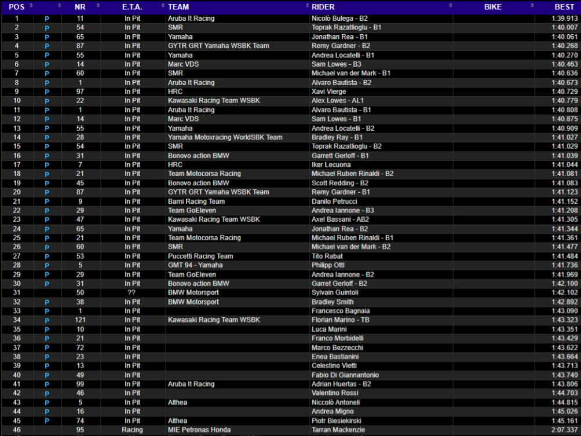This screenshot has width=581, height=436.
Task: Click the P icon in Bradley Smith's row
Action: pyautogui.click(x=47, y=302)
